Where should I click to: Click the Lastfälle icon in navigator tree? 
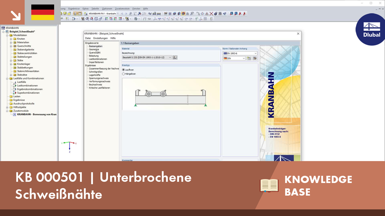pyautogui.click(x=15, y=82)
